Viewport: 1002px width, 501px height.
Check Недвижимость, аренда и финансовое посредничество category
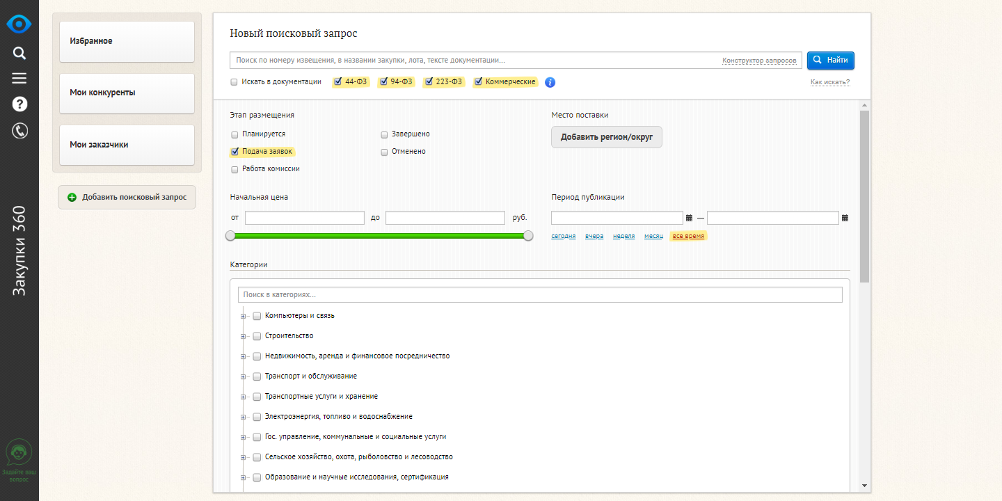257,356
